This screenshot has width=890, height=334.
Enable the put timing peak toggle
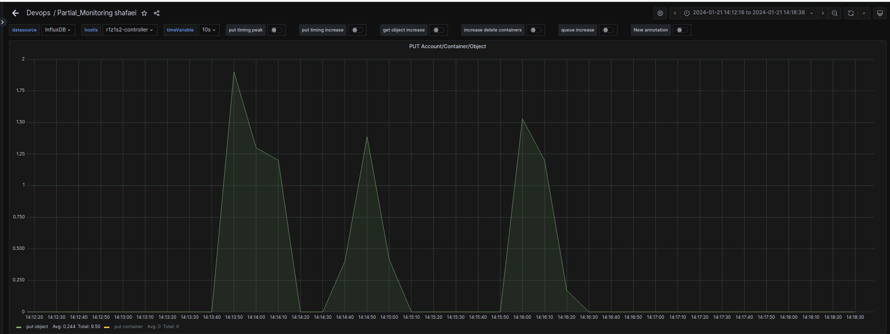pyautogui.click(x=276, y=30)
